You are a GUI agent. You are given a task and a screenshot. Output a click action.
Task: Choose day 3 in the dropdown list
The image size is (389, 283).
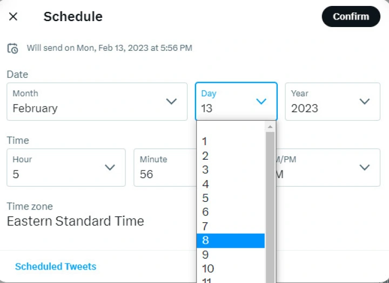pyautogui.click(x=231, y=170)
